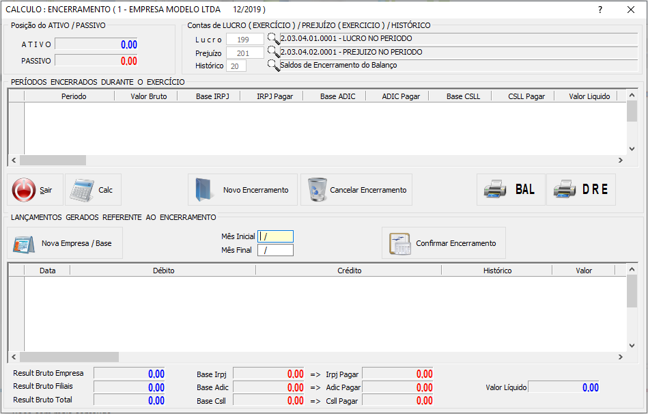Click Cancelar Encerramento trash button
This screenshot has height=414, width=648.
pyautogui.click(x=356, y=190)
